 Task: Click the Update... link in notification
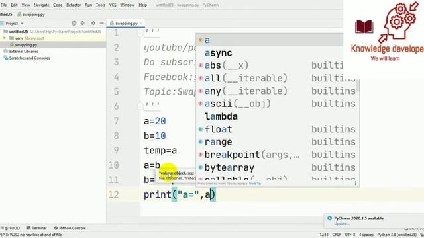coord(342,223)
